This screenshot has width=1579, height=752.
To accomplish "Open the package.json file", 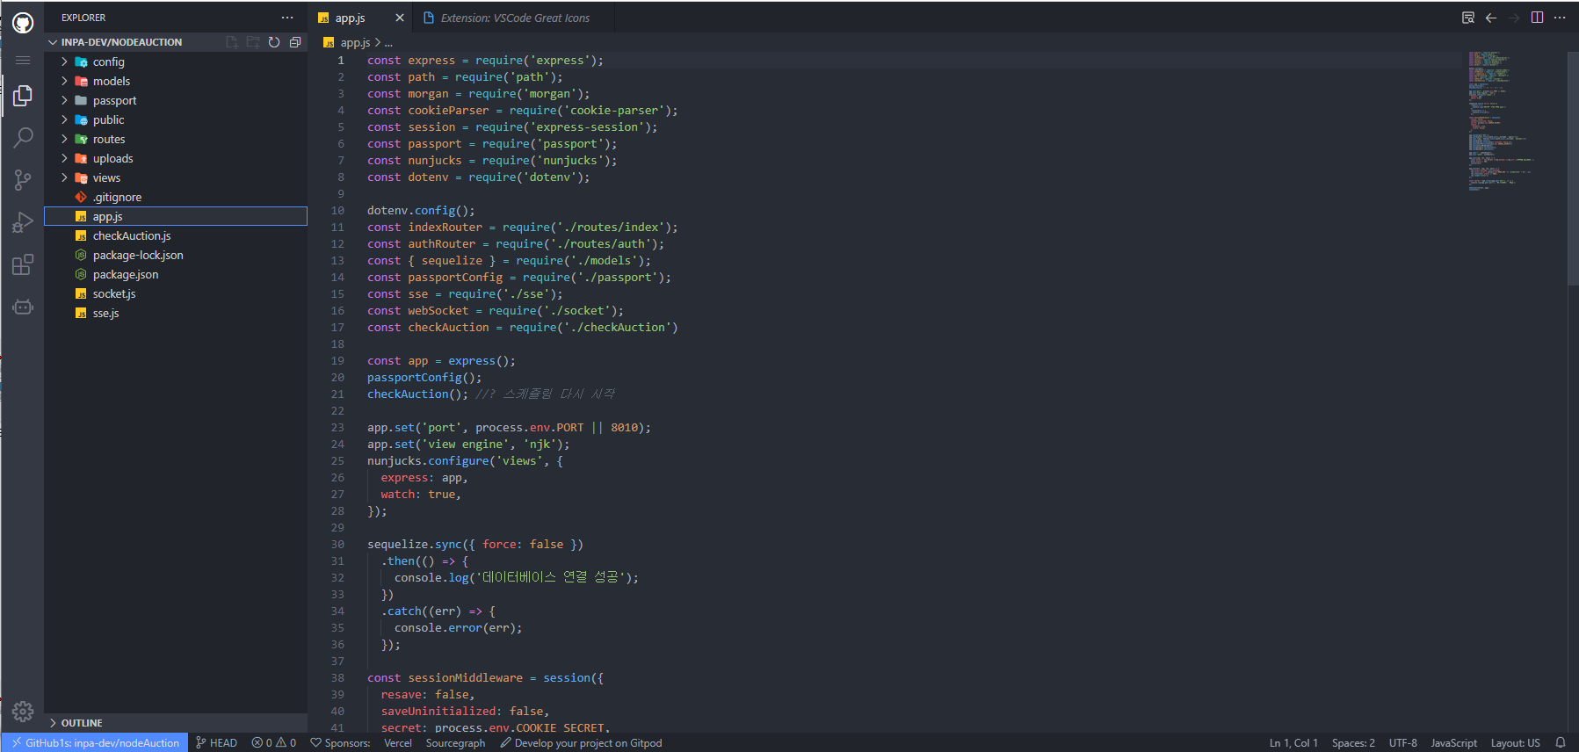I will (x=176, y=274).
